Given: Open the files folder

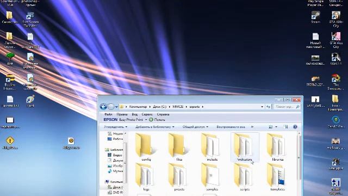Looking at the screenshot, I should (x=179, y=147).
